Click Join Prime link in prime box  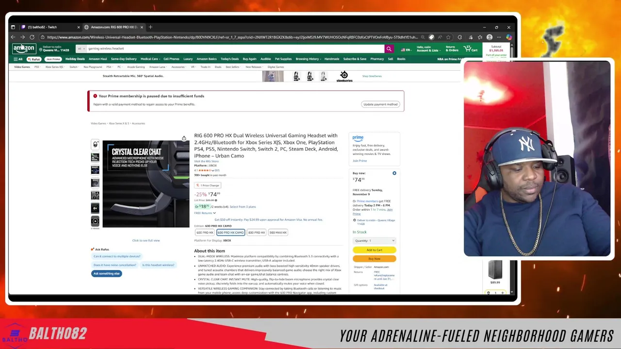pyautogui.click(x=360, y=161)
